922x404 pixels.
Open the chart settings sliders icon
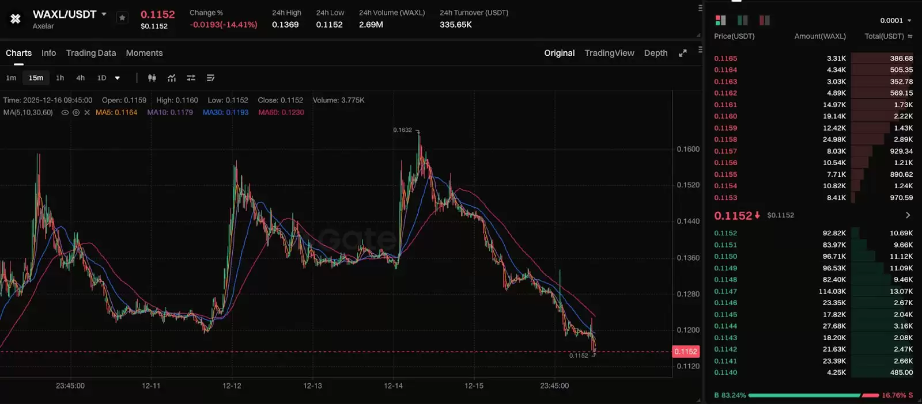tap(191, 78)
